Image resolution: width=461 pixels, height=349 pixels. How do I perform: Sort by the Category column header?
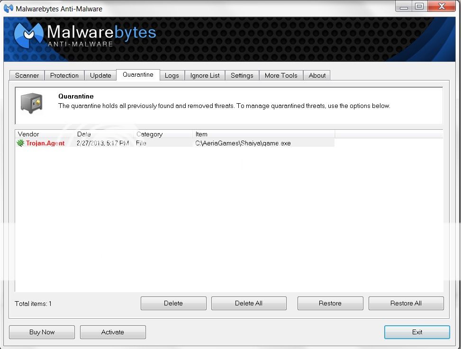click(163, 134)
